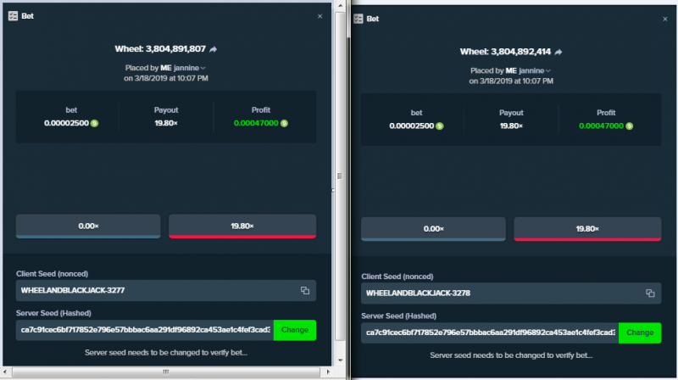Viewport: 678px width, 380px height.
Task: Click profit currency coin icon in left window
Action: (x=284, y=123)
